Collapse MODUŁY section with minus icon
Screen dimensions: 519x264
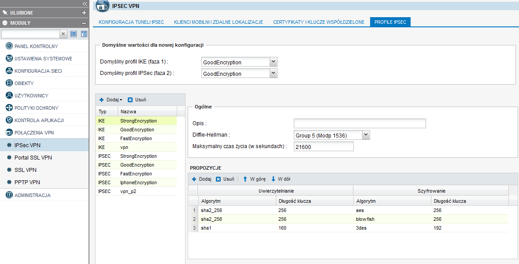(84, 23)
